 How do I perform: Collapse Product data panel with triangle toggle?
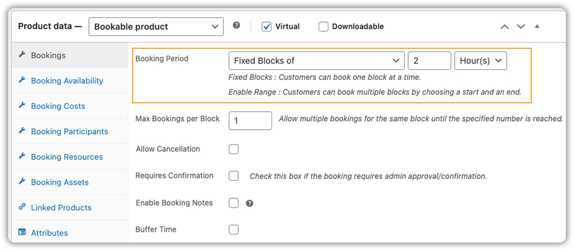[537, 26]
